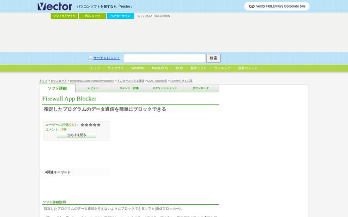Open the PCショップ green tab
348x217 pixels.
point(92,16)
